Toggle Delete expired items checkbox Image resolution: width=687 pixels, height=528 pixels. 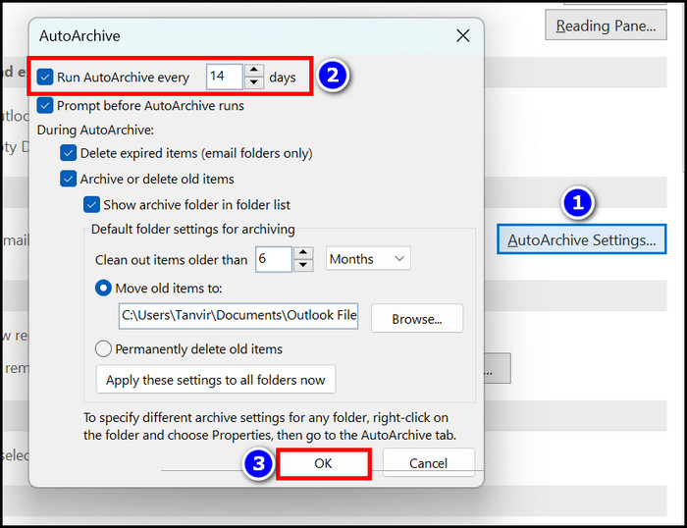click(x=69, y=153)
